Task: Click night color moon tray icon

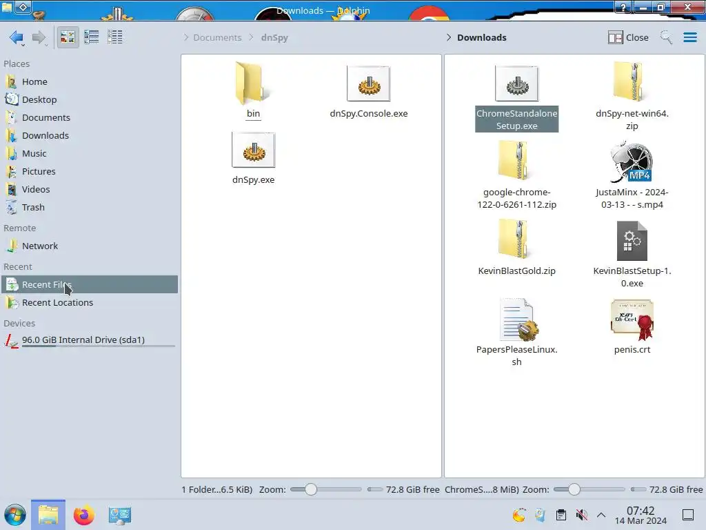Action: 518,515
